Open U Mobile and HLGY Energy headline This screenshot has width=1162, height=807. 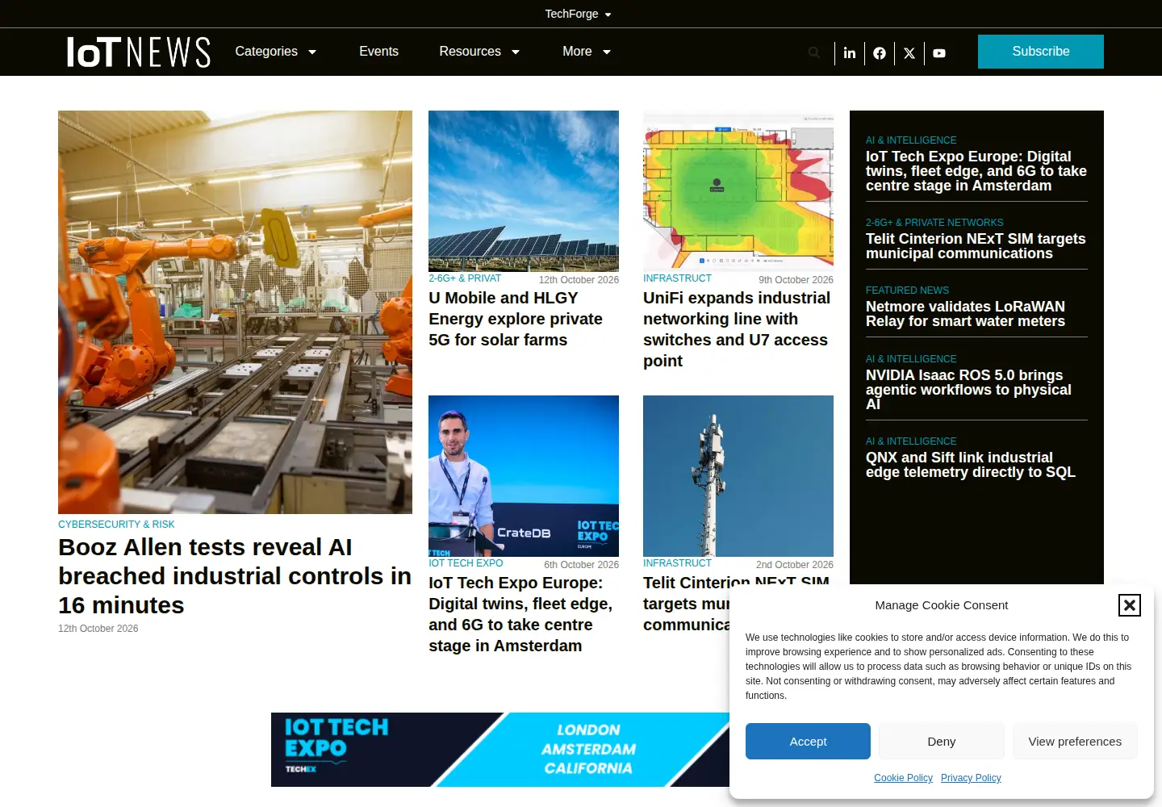(516, 319)
